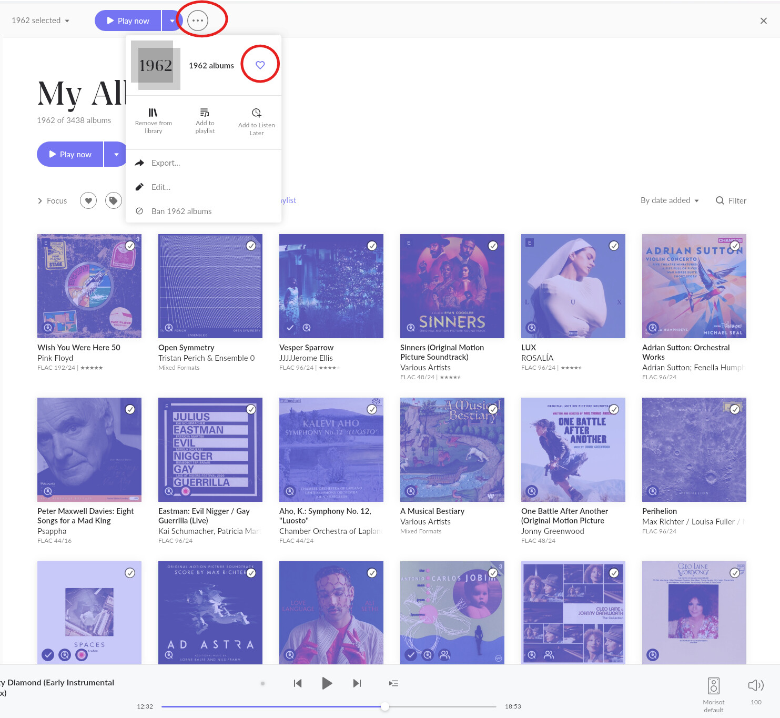The height and width of the screenshot is (718, 780).
Task: Open the three-dots more options button
Action: click(x=198, y=21)
